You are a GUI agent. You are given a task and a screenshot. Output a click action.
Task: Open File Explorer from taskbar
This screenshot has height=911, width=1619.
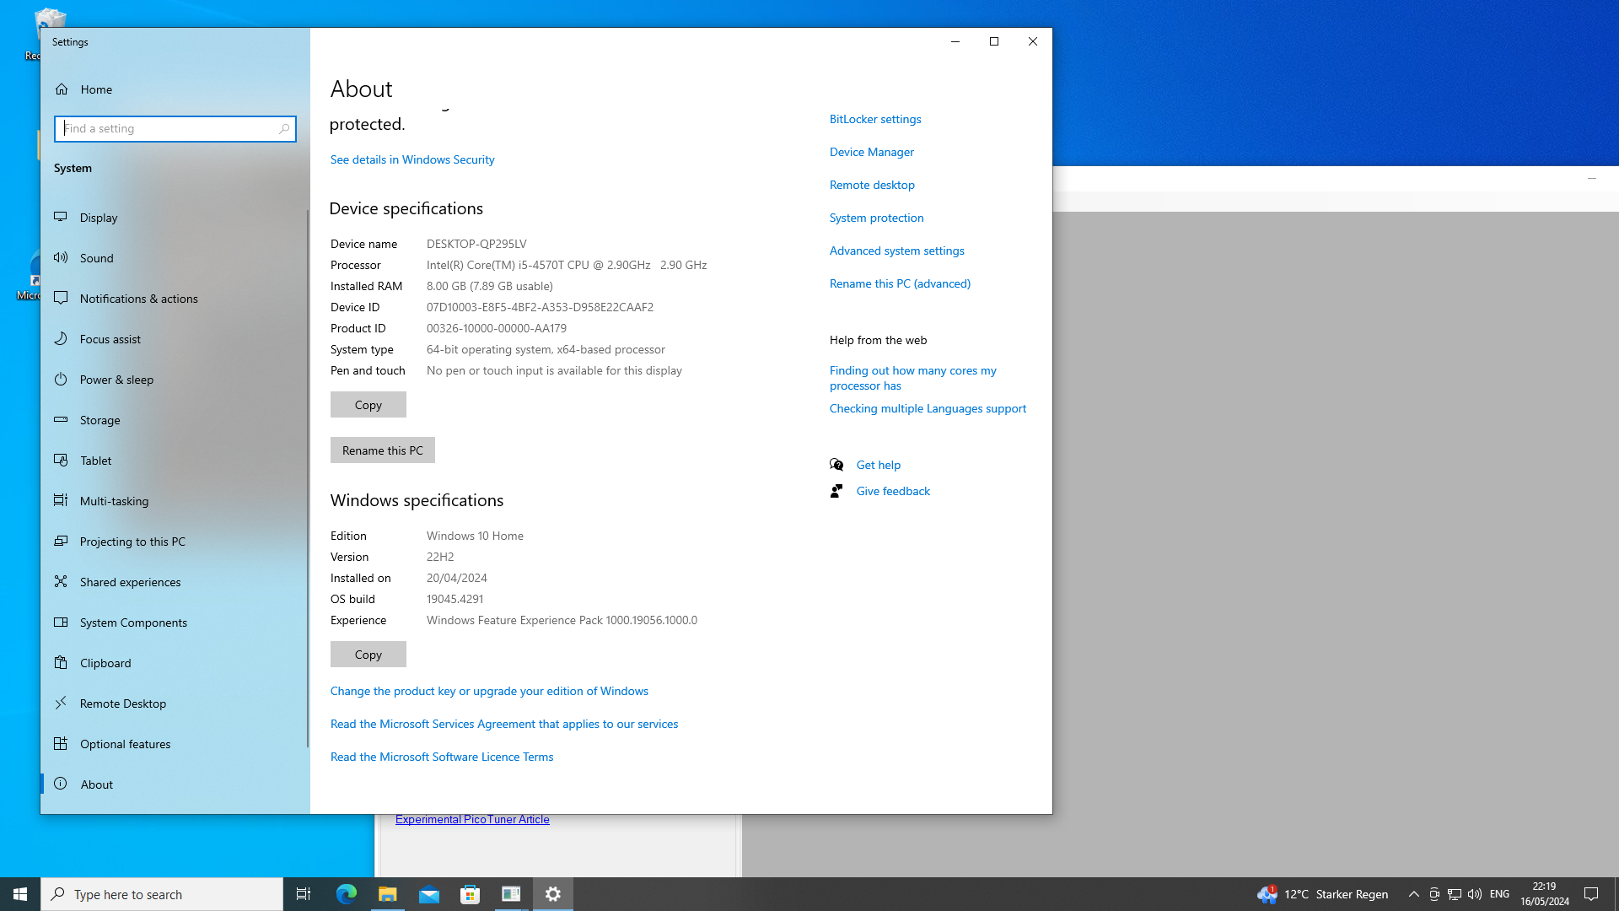point(387,894)
